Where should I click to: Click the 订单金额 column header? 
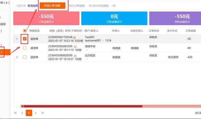(191, 31)
